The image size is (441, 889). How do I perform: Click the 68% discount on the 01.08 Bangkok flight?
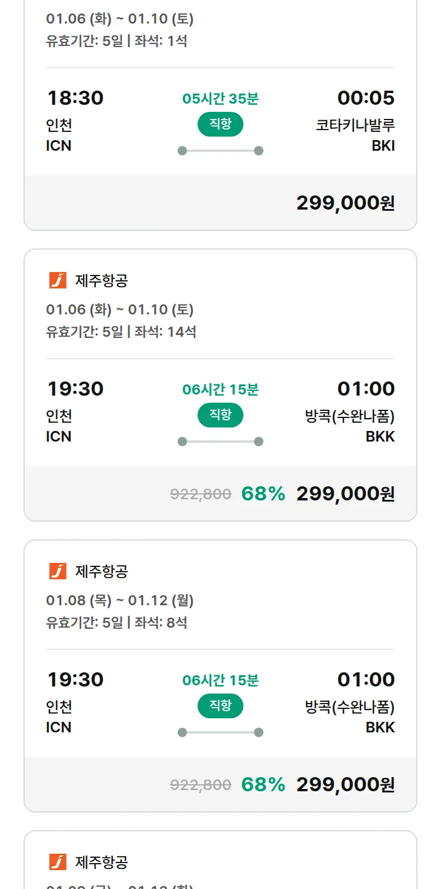tap(263, 785)
